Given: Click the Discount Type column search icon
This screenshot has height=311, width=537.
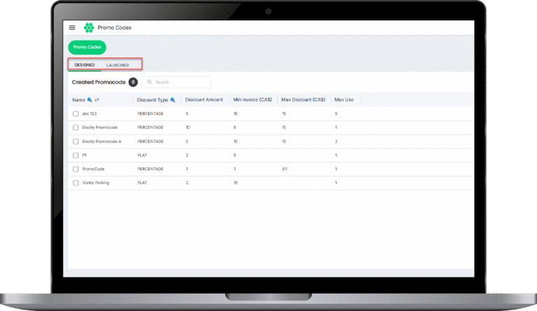Looking at the screenshot, I should pos(173,100).
